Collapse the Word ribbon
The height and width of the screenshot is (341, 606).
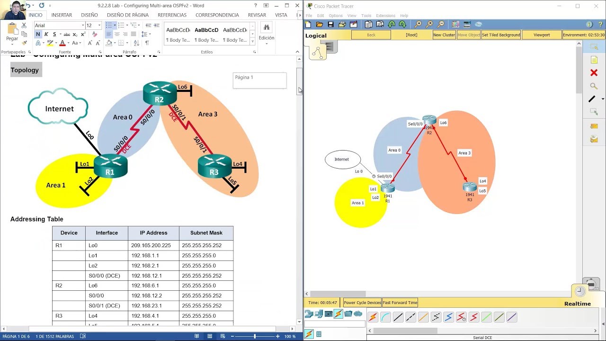[x=297, y=52]
